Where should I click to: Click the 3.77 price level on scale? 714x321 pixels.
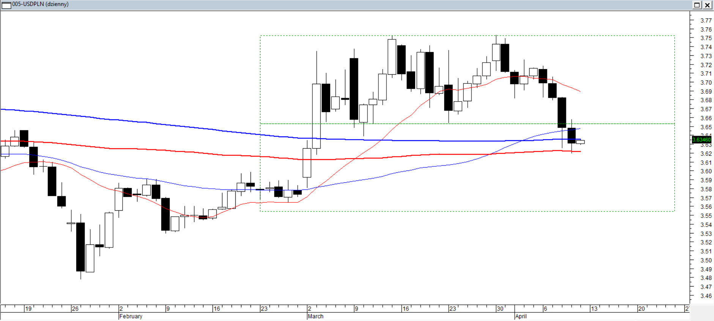click(x=706, y=20)
